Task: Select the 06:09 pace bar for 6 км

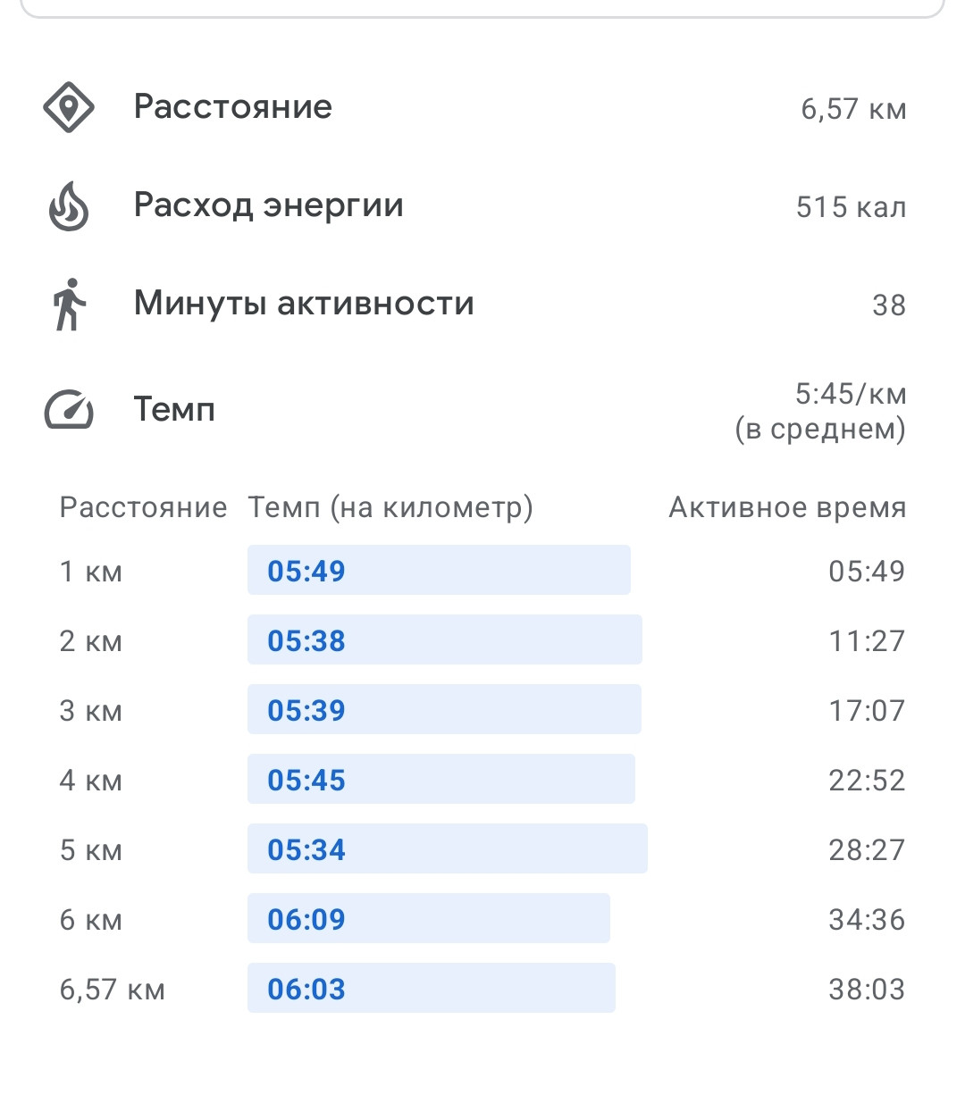Action: (429, 918)
